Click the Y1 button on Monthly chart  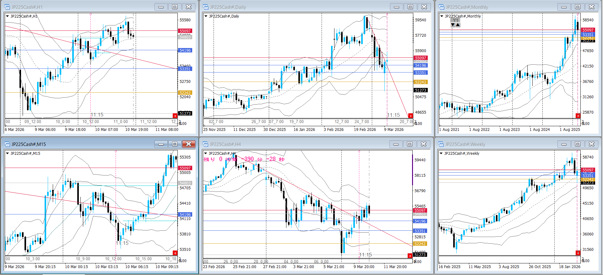[x=455, y=20]
